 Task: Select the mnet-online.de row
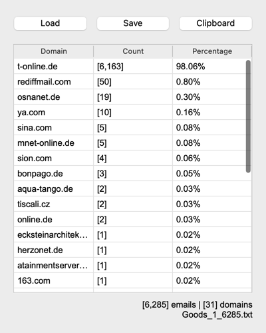coord(132,143)
